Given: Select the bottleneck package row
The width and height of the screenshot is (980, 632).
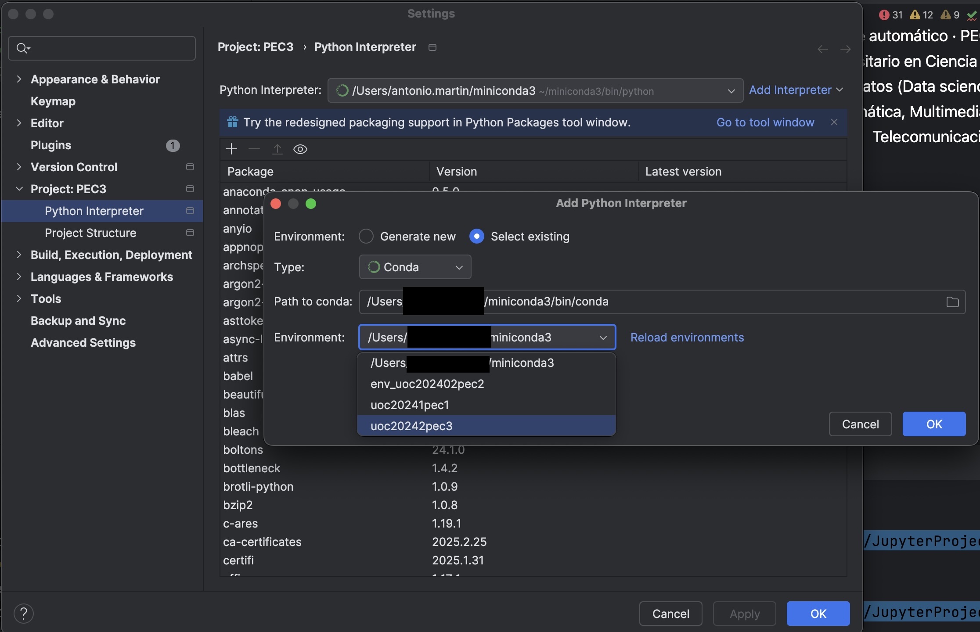Looking at the screenshot, I should pyautogui.click(x=533, y=468).
